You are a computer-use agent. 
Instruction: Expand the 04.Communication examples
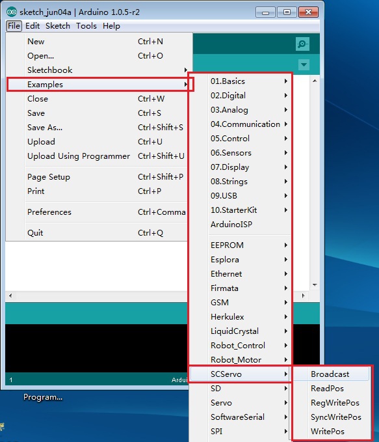pos(241,124)
